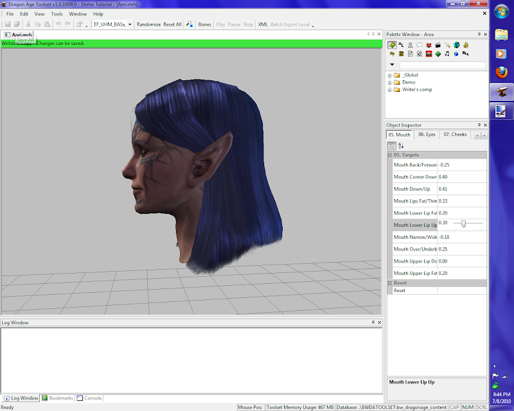The width and height of the screenshot is (514, 411).
Task: Toggle the categorized view button in Object Inspector
Action: point(391,146)
